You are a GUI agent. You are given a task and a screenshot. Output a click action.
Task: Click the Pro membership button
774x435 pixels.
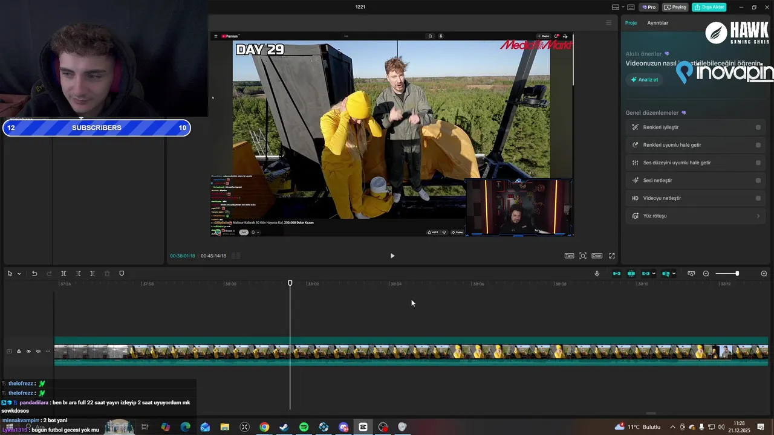(649, 7)
